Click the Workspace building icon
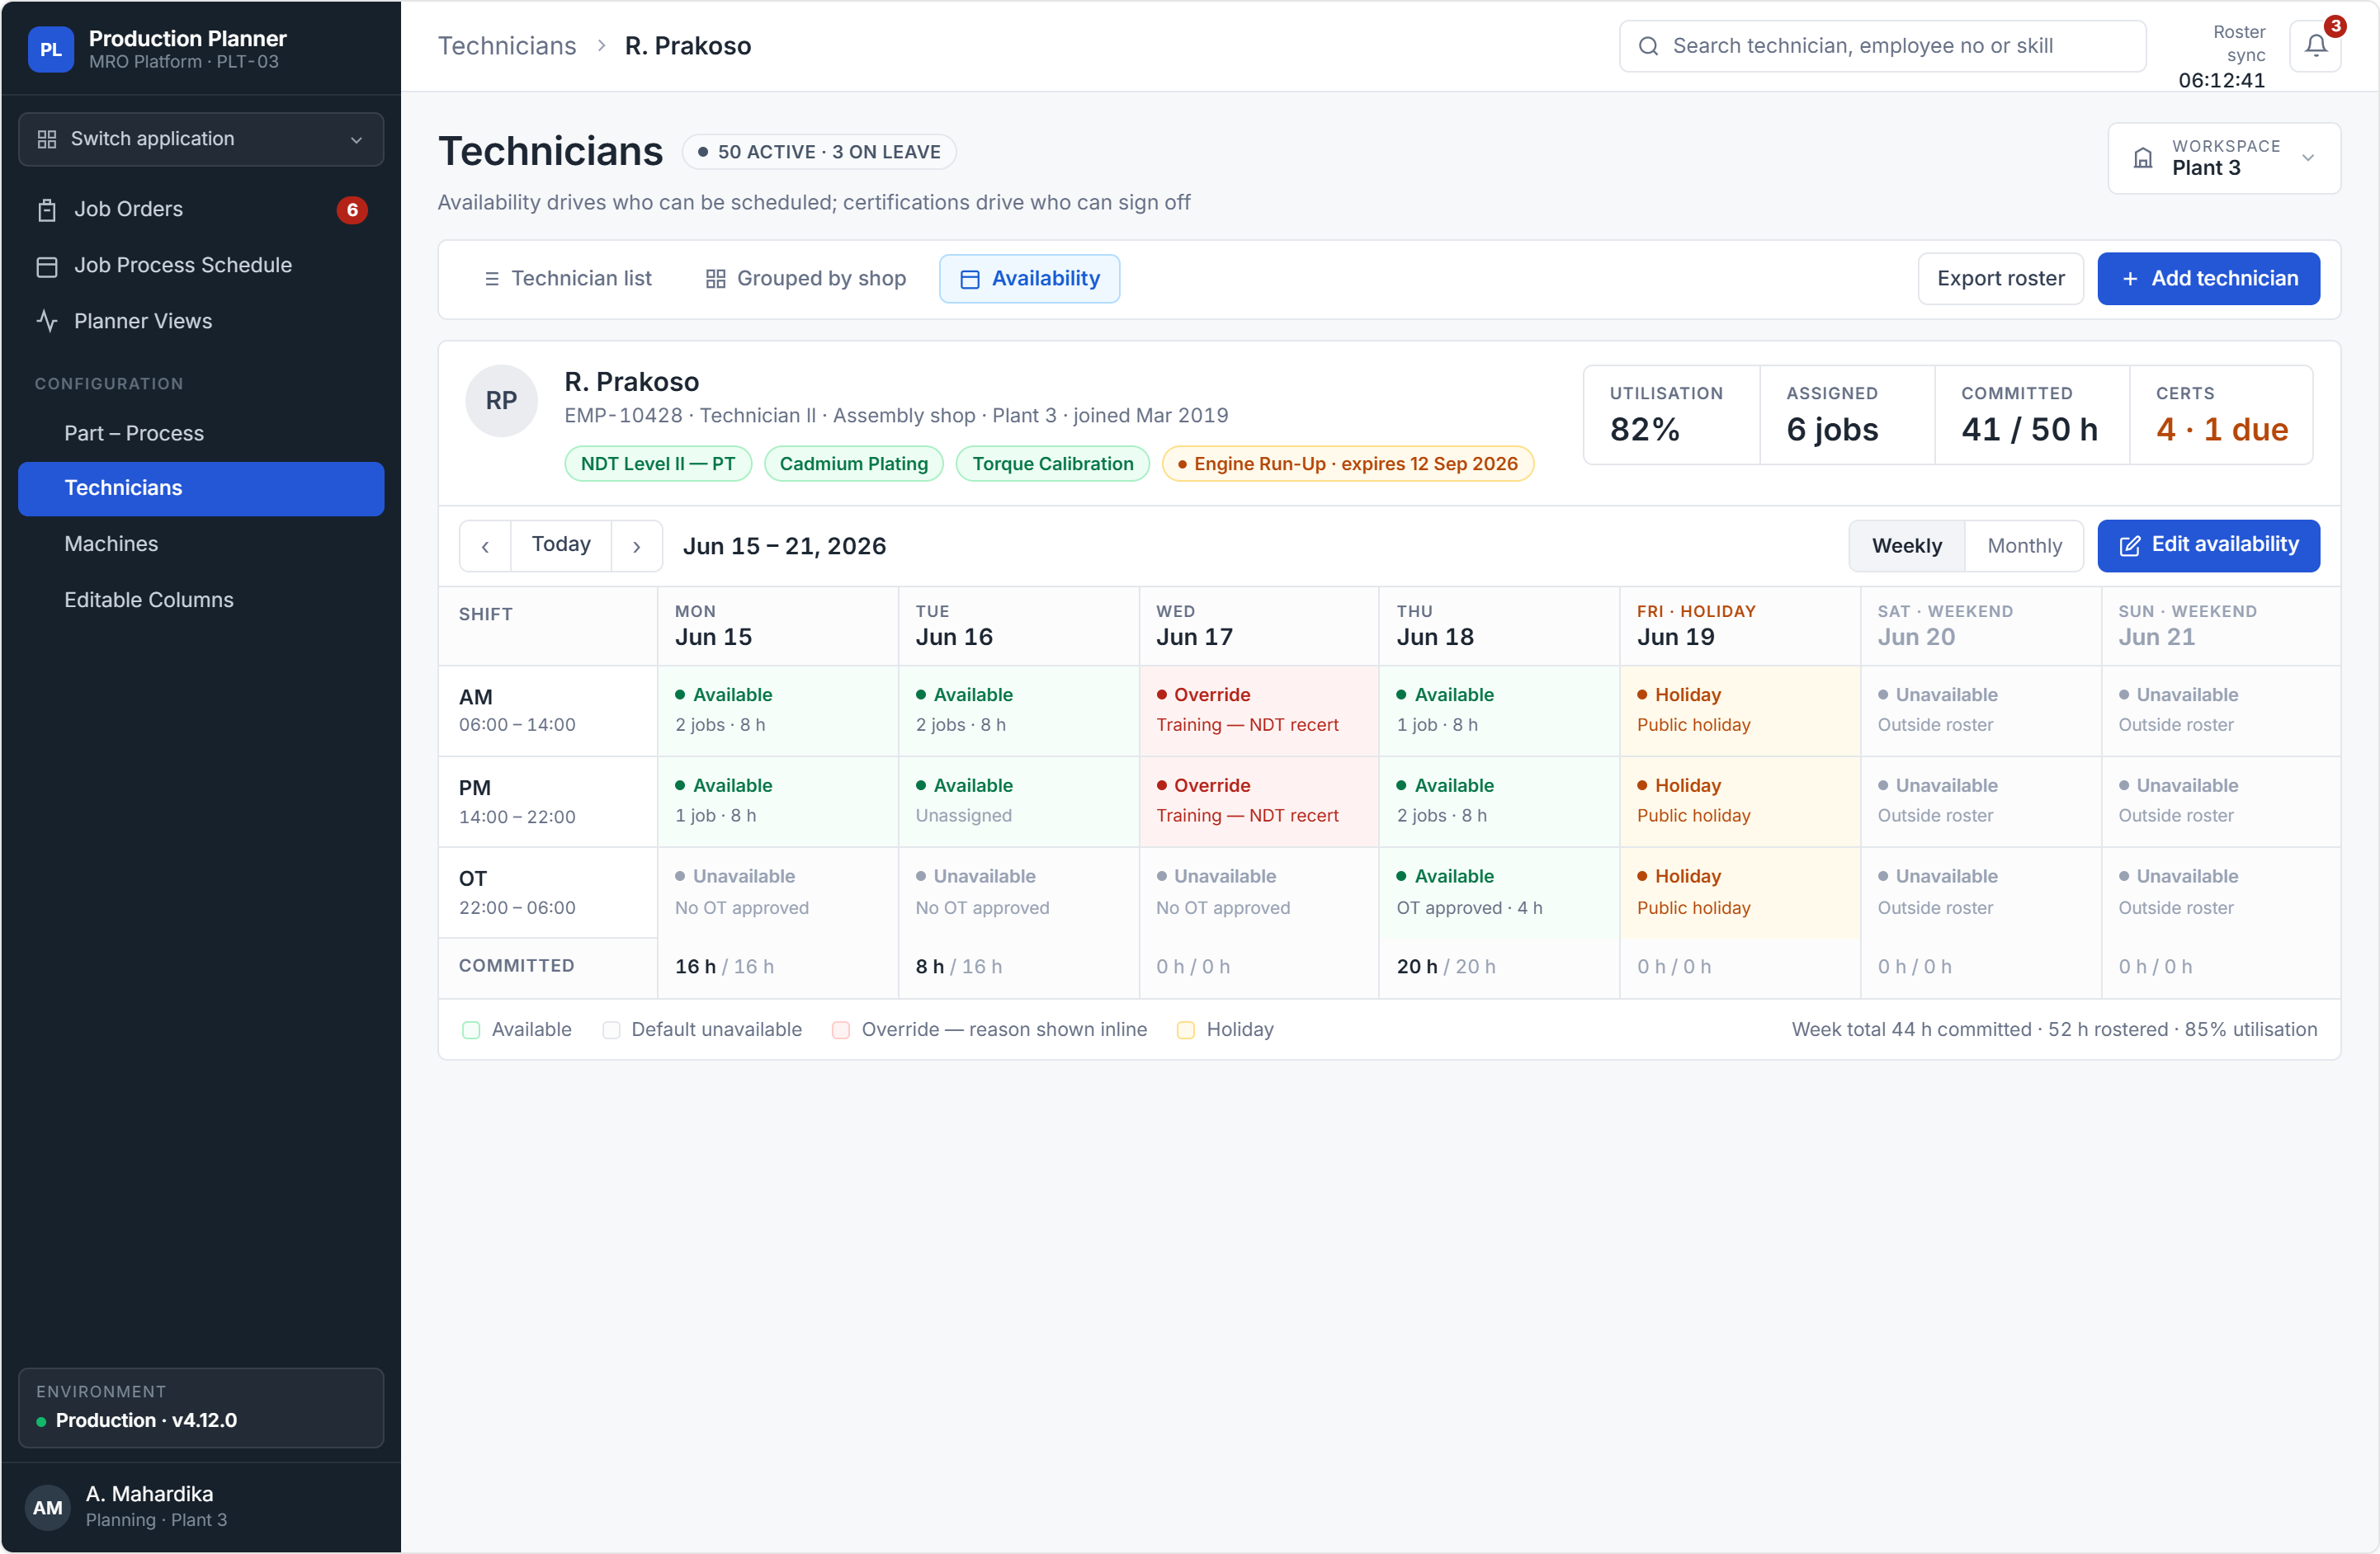Viewport: 2380px width, 1554px height. click(2142, 158)
